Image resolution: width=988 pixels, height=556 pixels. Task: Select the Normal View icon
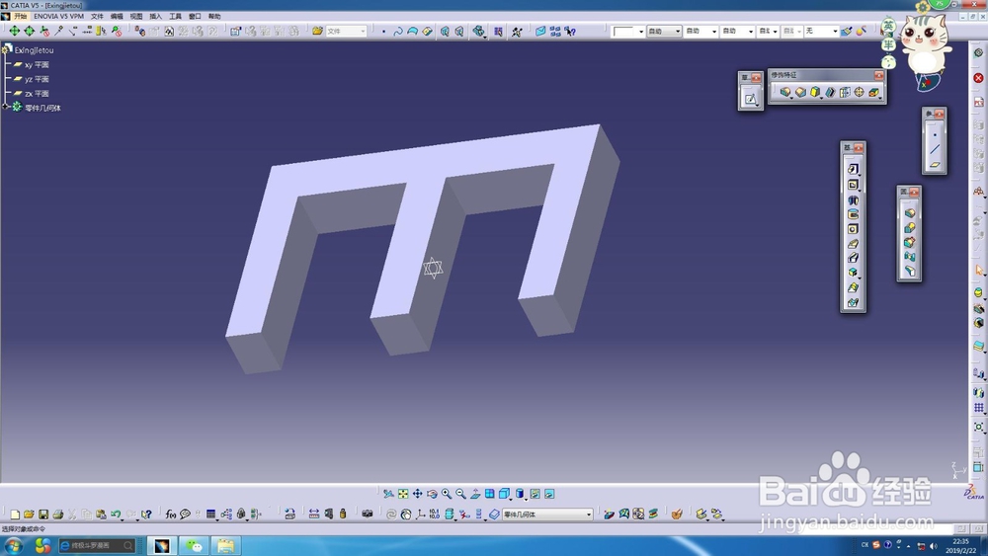475,494
